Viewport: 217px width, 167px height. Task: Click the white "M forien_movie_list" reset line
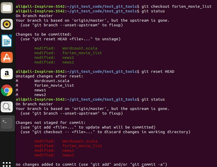pos(54,85)
